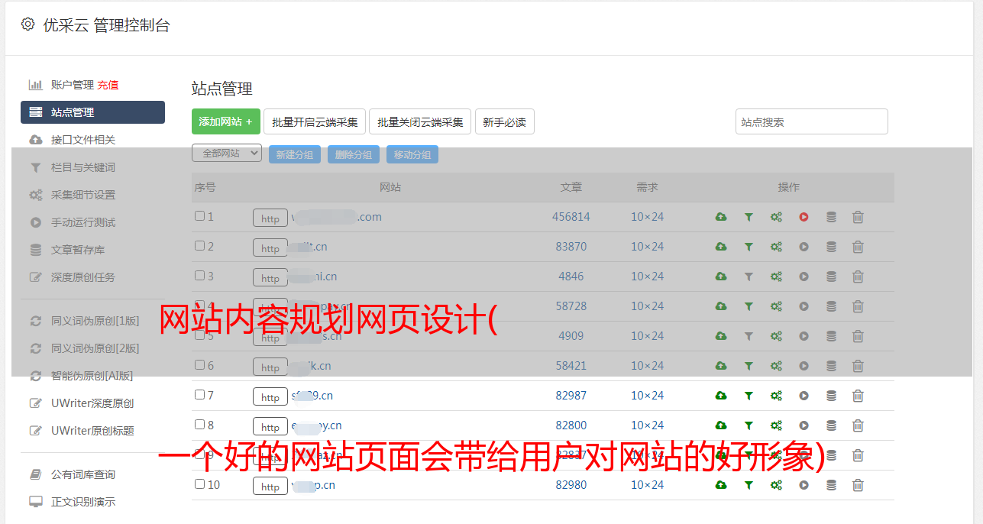Click the http button in row 1
Viewport: 983px width, 524px height.
270,218
